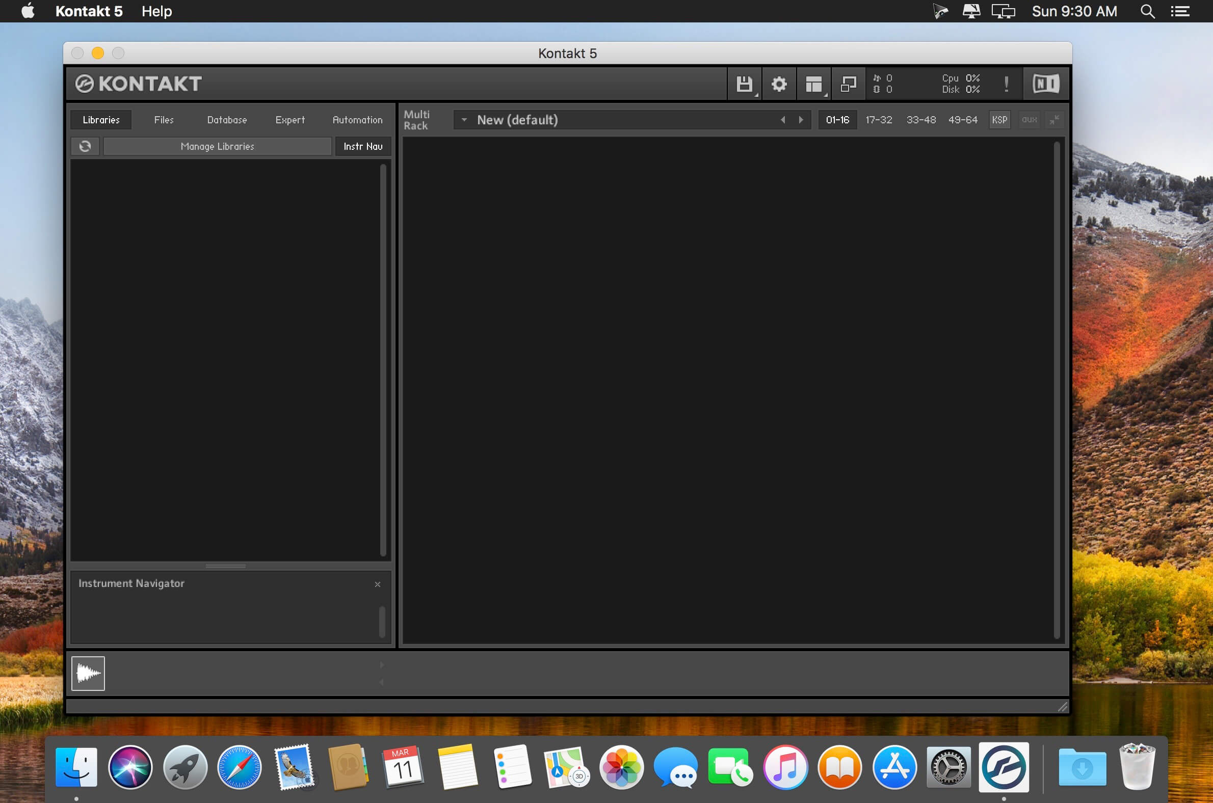The image size is (1213, 803).
Task: Select the 01-16 channel range tab
Action: coord(837,118)
